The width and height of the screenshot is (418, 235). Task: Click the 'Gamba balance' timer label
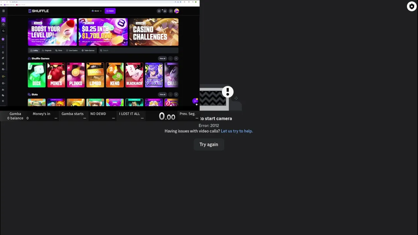tap(15, 116)
